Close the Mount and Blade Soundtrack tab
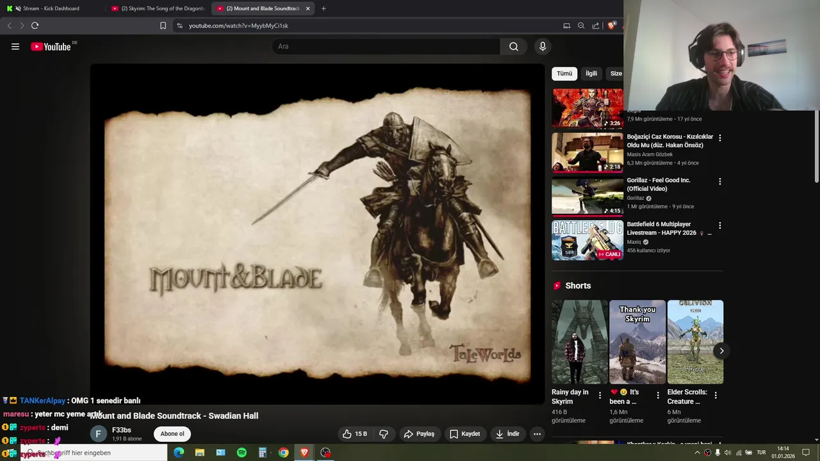The height and width of the screenshot is (461, 820). tap(308, 8)
